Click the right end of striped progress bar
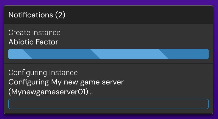Image resolution: width=218 pixels, height=119 pixels. [x=205, y=54]
